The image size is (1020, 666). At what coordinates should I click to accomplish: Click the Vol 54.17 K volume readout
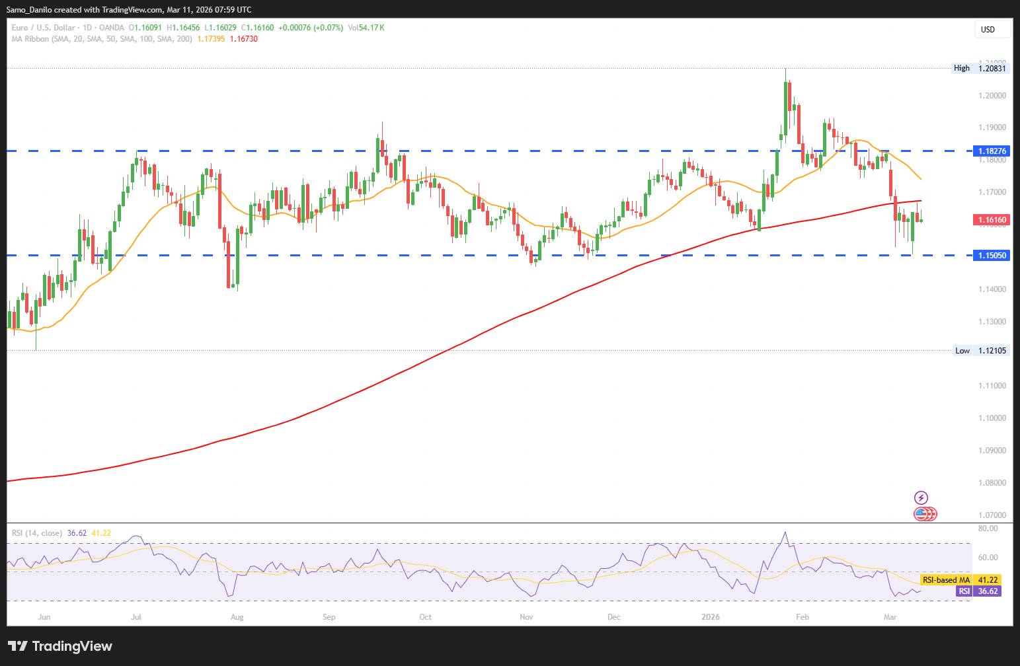pos(366,28)
